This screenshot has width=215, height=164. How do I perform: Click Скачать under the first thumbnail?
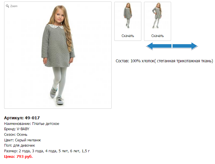pos(128,36)
